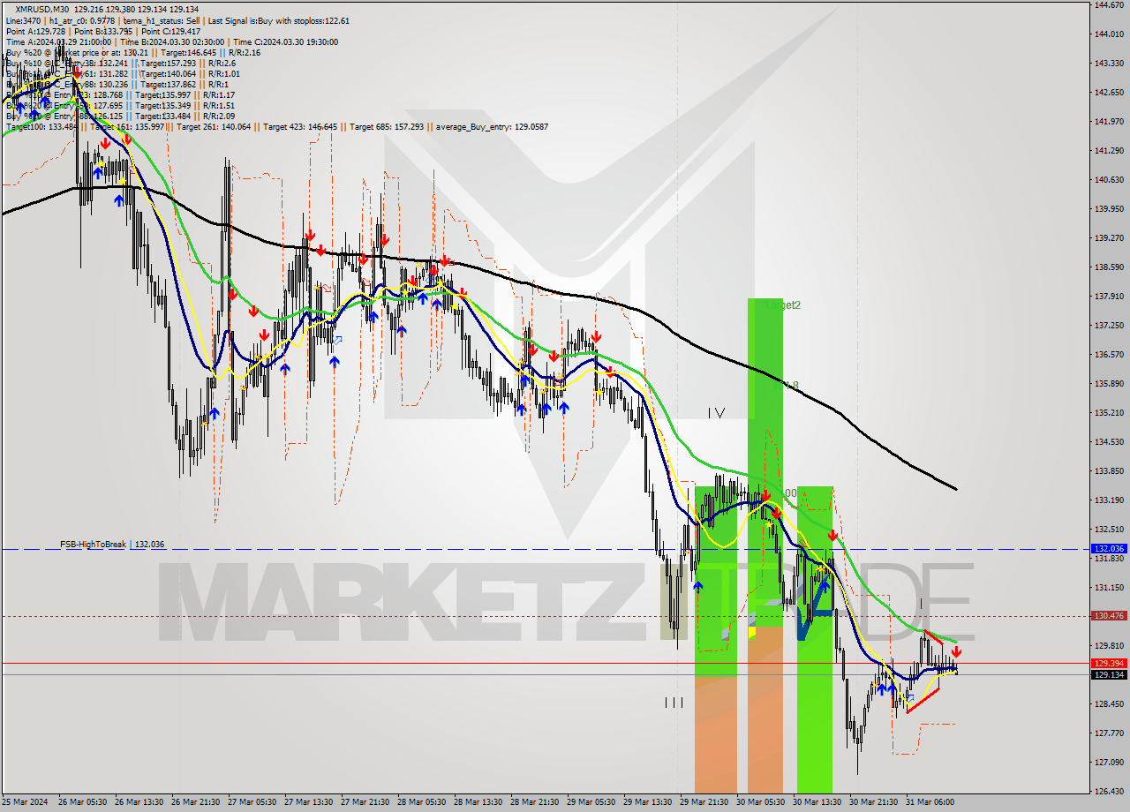Click the 25 Mar 2024 date label
This screenshot has height=812, width=1130.
pos(26,802)
